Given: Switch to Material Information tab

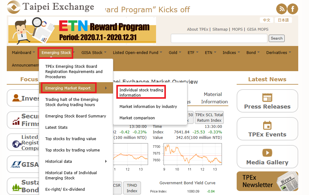Looking at the screenshot, I should tap(215, 98).
